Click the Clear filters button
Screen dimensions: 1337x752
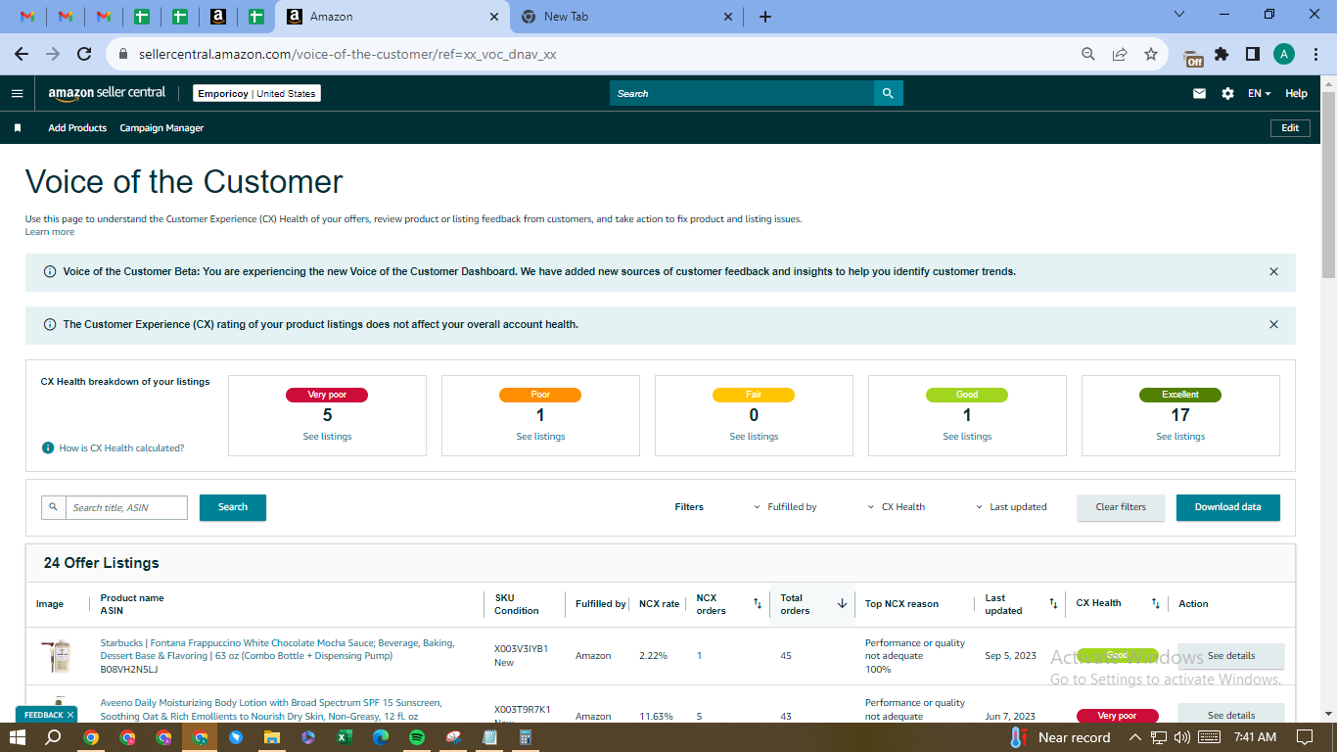(1121, 507)
